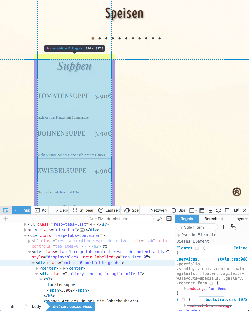Viewport: 249px width, 311px height.
Task: Expand the padding property triangle
Action: pyautogui.click(x=185, y=289)
